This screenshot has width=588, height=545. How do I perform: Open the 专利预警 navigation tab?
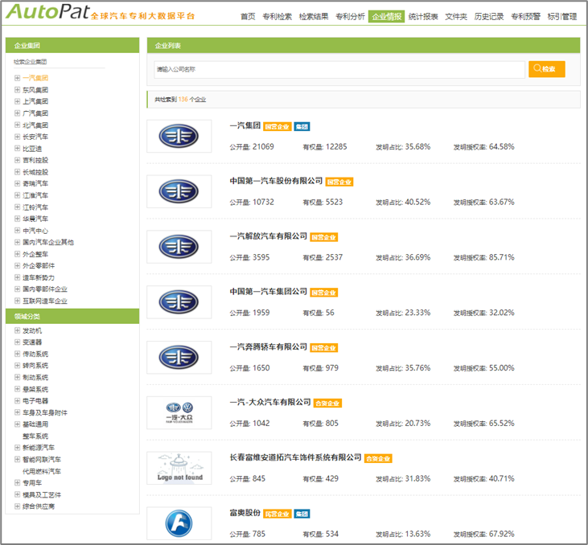(x=525, y=17)
